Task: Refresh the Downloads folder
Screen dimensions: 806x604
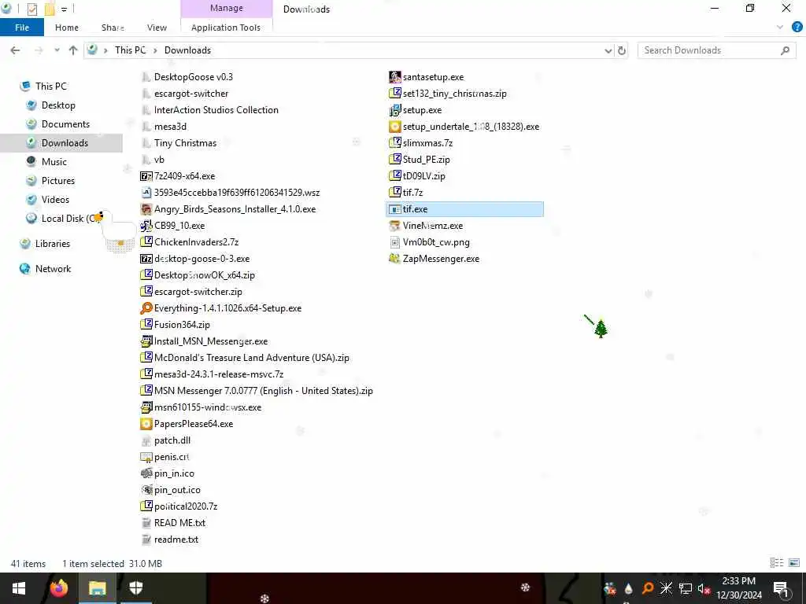Action: click(x=622, y=50)
